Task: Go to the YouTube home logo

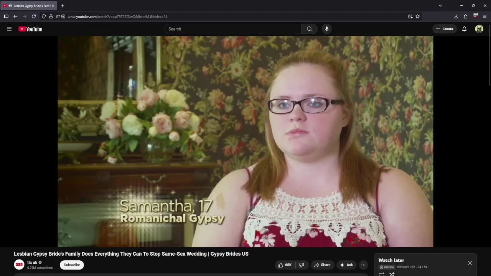Action: (30, 29)
